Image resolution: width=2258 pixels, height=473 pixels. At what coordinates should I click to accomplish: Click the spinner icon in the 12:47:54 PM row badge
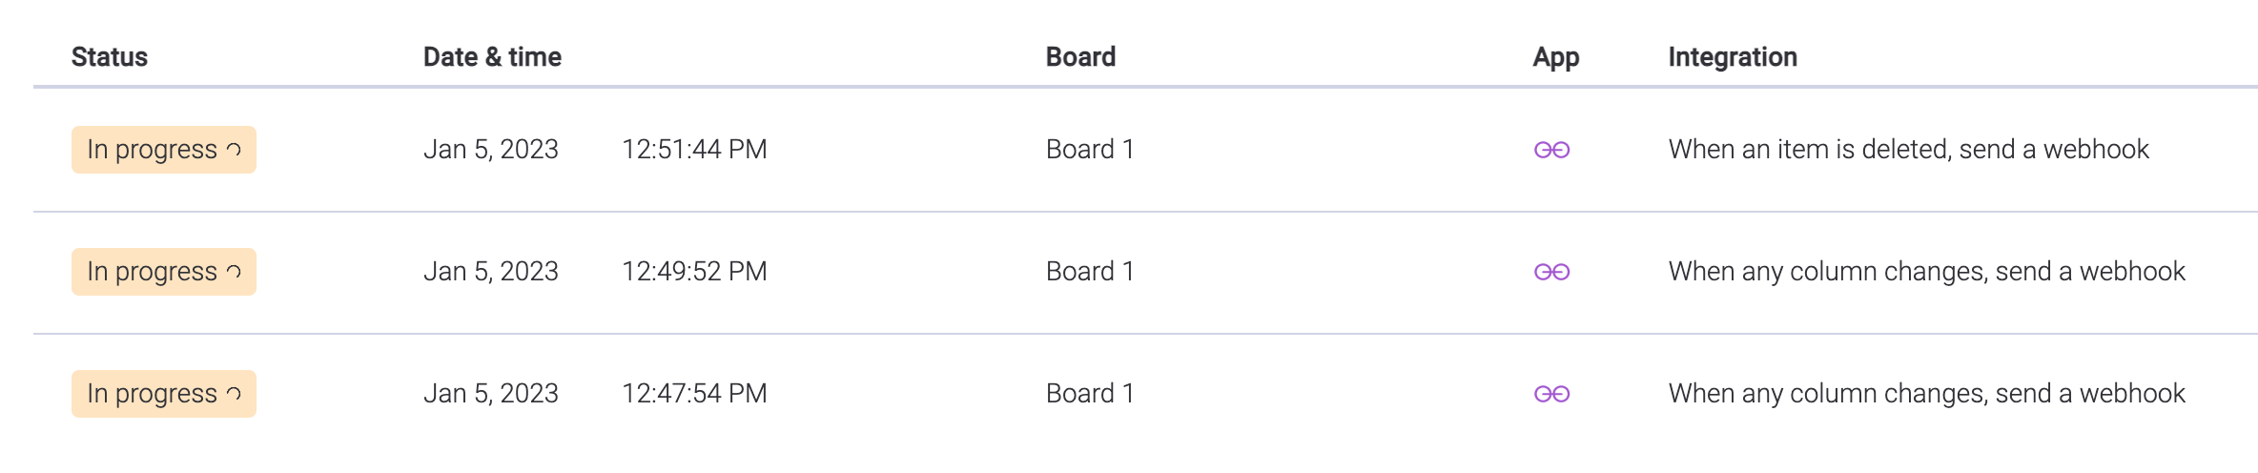tap(234, 394)
